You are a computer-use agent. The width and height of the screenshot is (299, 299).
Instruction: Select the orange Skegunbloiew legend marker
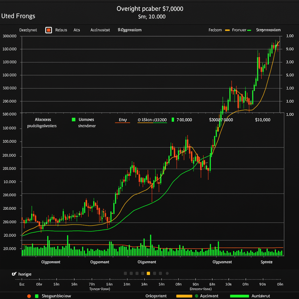29,296
